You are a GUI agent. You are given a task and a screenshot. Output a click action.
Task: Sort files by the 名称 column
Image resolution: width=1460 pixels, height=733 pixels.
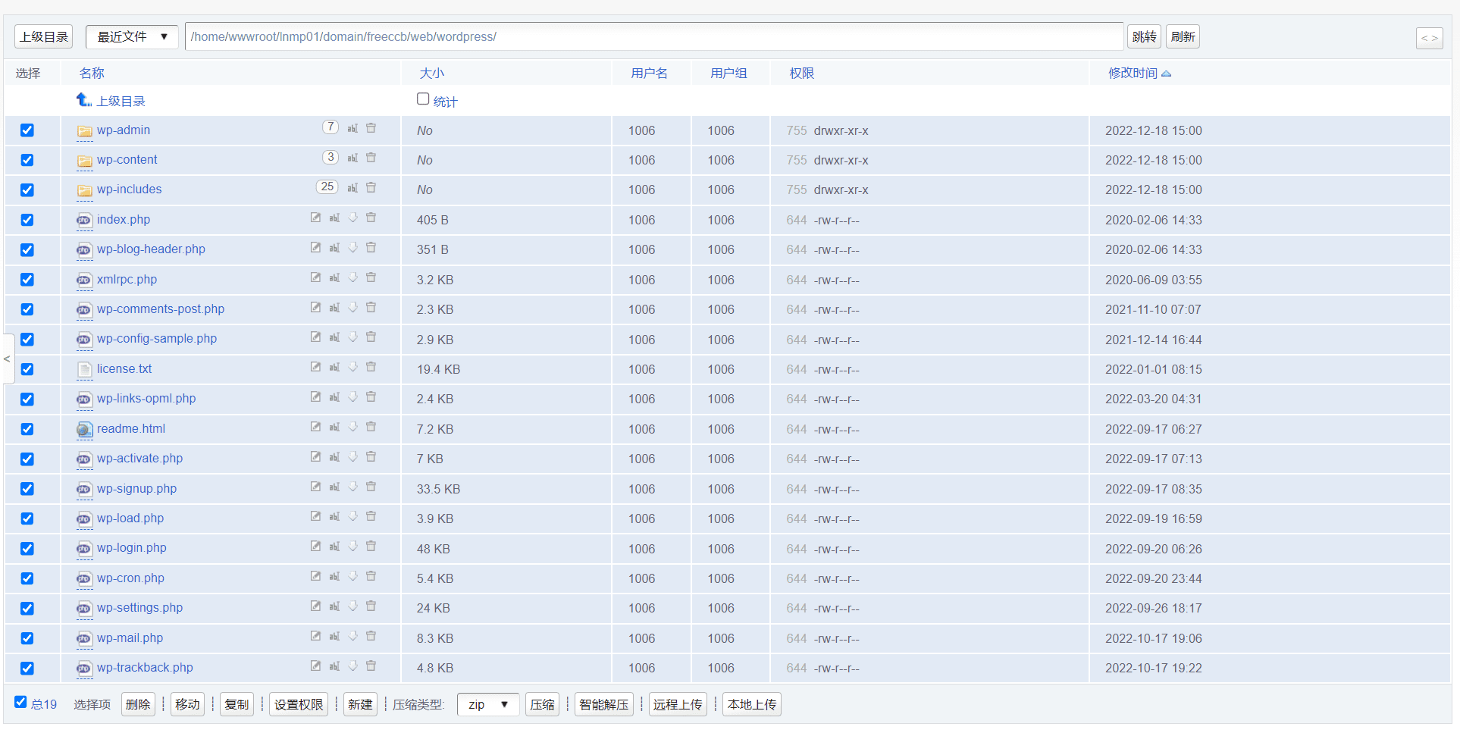pos(91,73)
